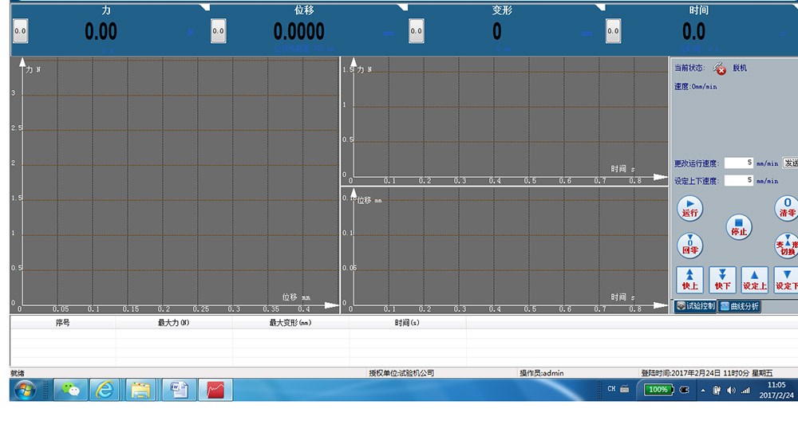Viewport: 798px width, 448px height.
Task: Click the 运行 (Run) round button
Action: pyautogui.click(x=689, y=209)
